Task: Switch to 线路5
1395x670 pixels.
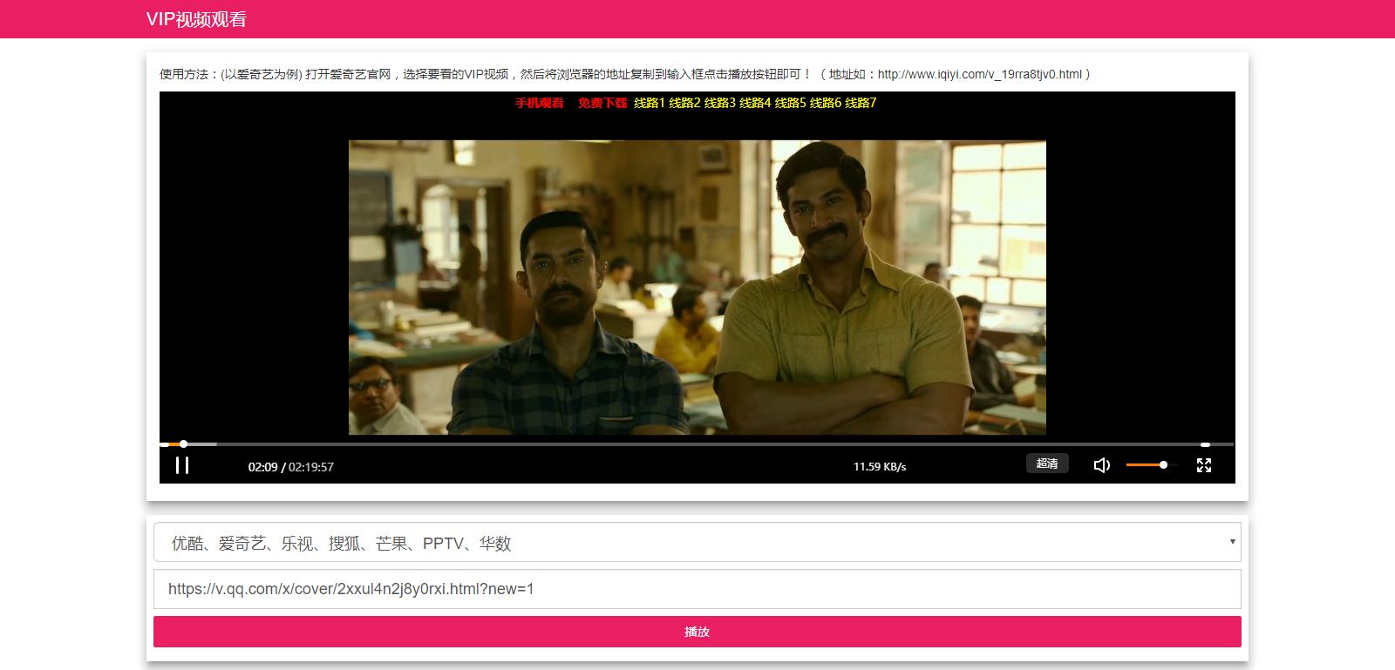Action: tap(791, 103)
